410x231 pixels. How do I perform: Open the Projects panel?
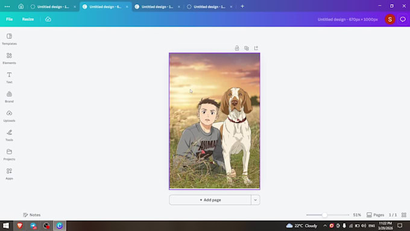click(x=9, y=154)
